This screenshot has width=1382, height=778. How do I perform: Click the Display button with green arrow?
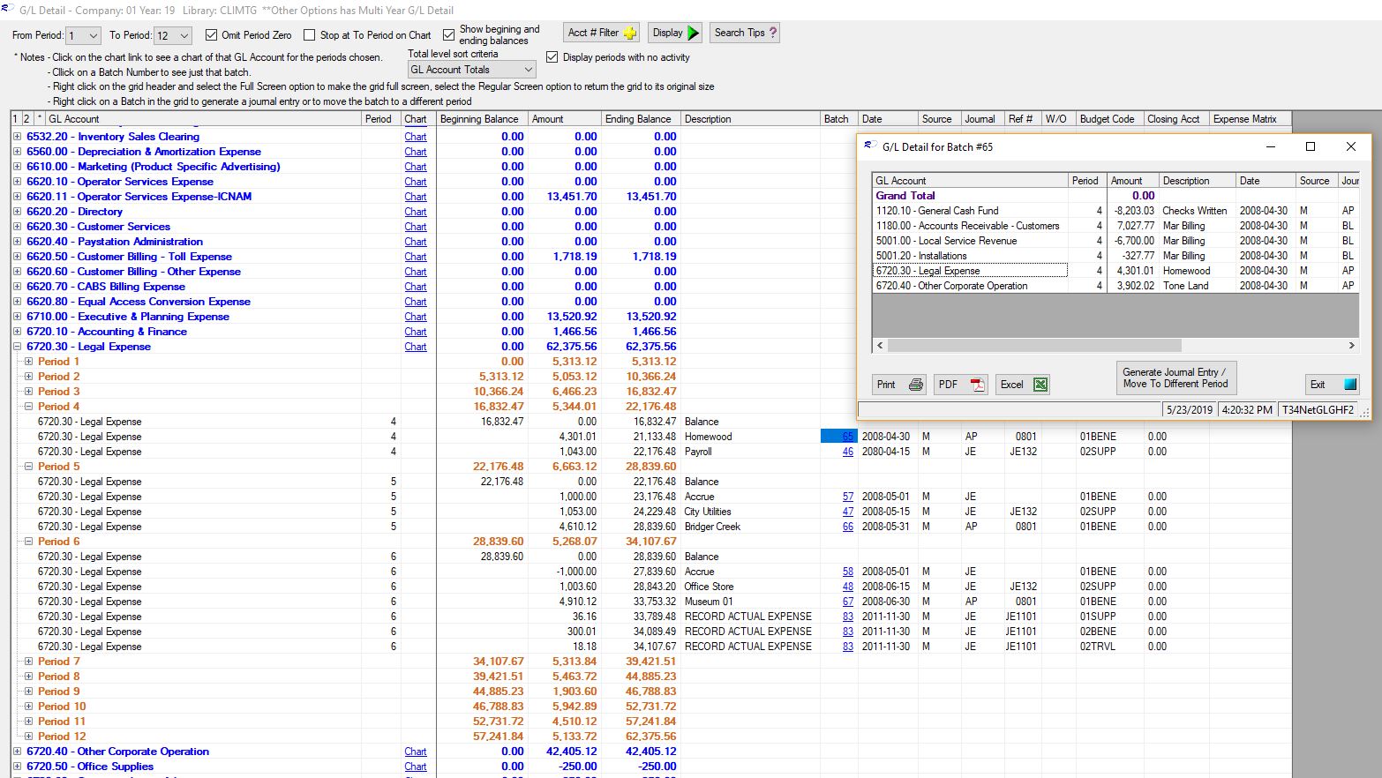[x=675, y=33]
